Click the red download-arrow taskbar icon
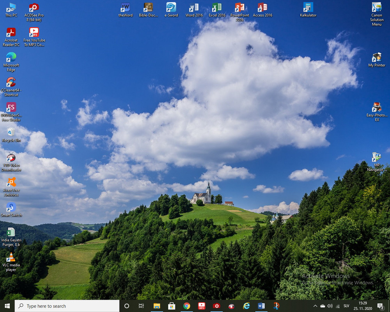 pos(231,306)
